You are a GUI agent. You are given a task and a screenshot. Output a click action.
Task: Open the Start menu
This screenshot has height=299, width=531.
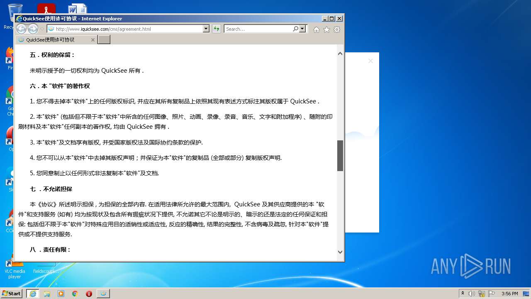12,293
